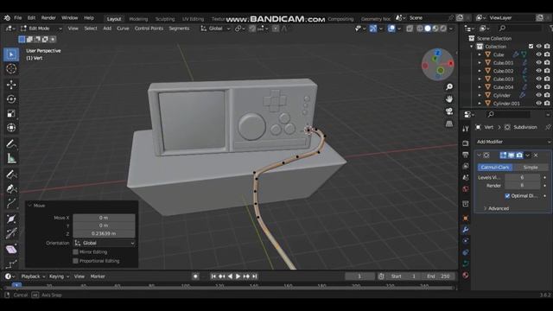This screenshot has height=311, width=553.
Task: Click the End frame 250 field
Action: [x=439, y=276]
